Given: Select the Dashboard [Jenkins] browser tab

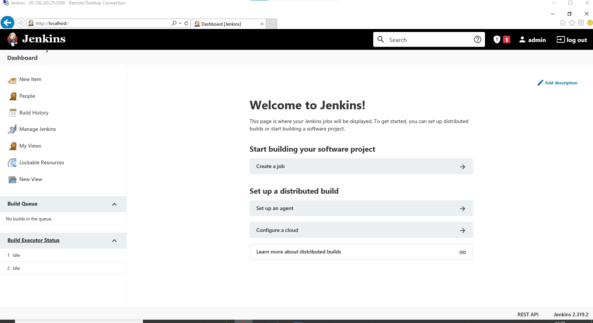Looking at the screenshot, I should click(229, 24).
